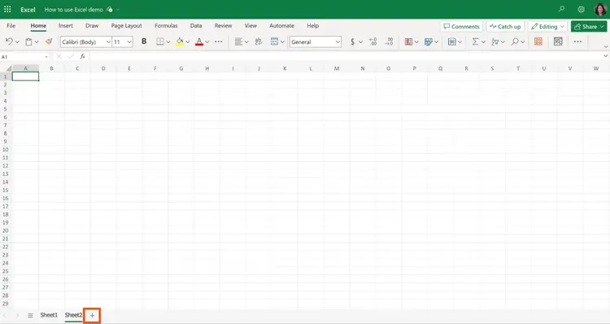Image resolution: width=610 pixels, height=324 pixels.
Task: Click the Select All corner triangle
Action: point(9,68)
